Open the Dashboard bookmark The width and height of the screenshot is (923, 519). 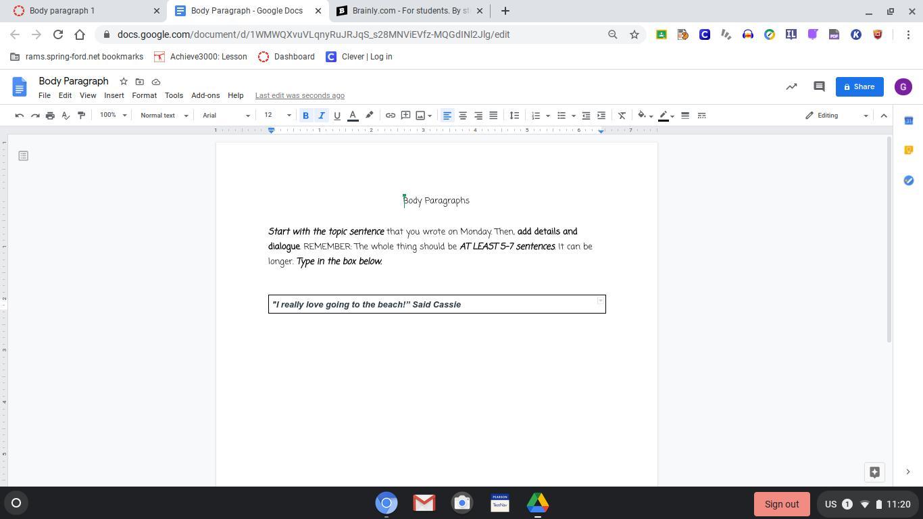click(x=286, y=57)
